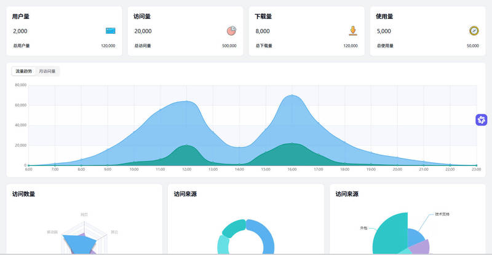Click the 20,000 y-axis label on the chart
Image resolution: width=492 pixels, height=255 pixels.
[21, 145]
